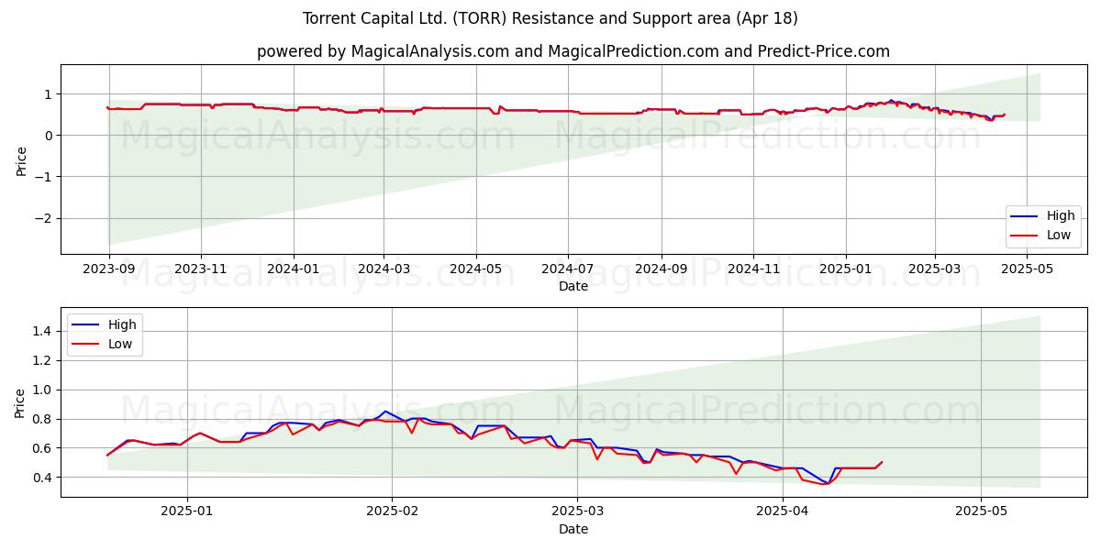
Task: Click the '2024-01' tick label
Action: [x=294, y=269]
